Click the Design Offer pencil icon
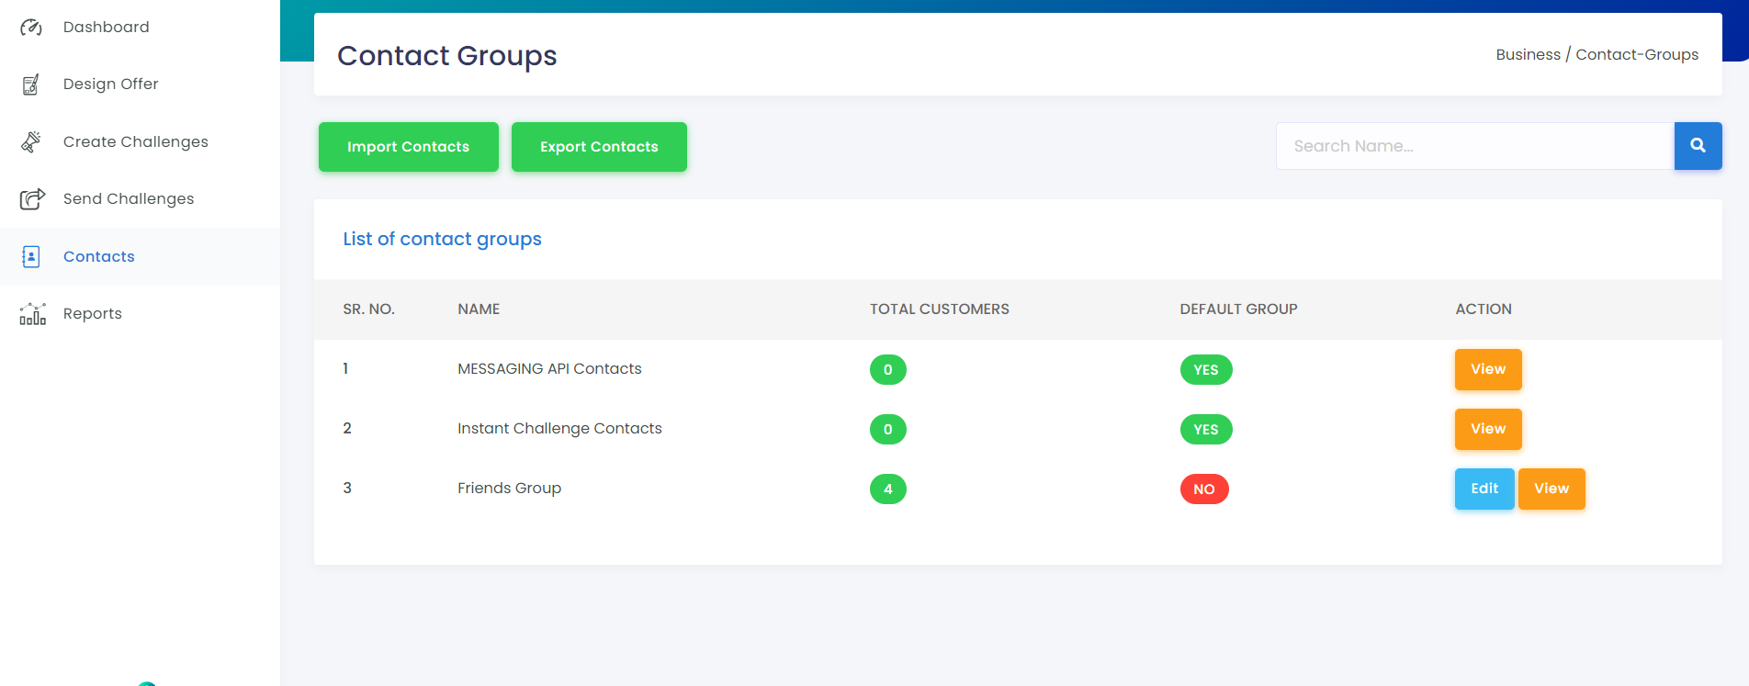This screenshot has width=1749, height=686. pos(31,84)
